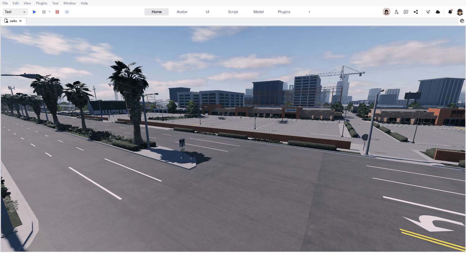Open the View menu
466x262 pixels.
27,3
